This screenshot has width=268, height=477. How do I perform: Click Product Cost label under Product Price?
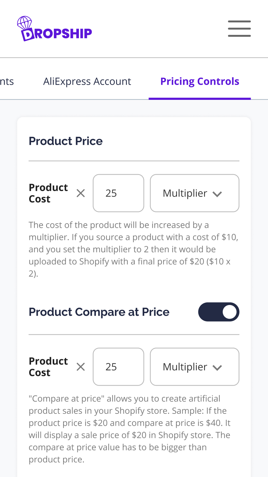[48, 193]
